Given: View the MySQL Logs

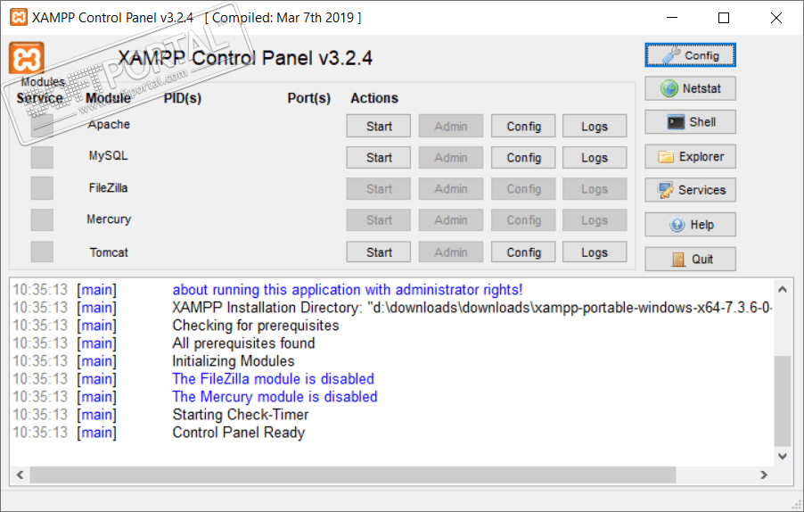Looking at the screenshot, I should pyautogui.click(x=595, y=158).
